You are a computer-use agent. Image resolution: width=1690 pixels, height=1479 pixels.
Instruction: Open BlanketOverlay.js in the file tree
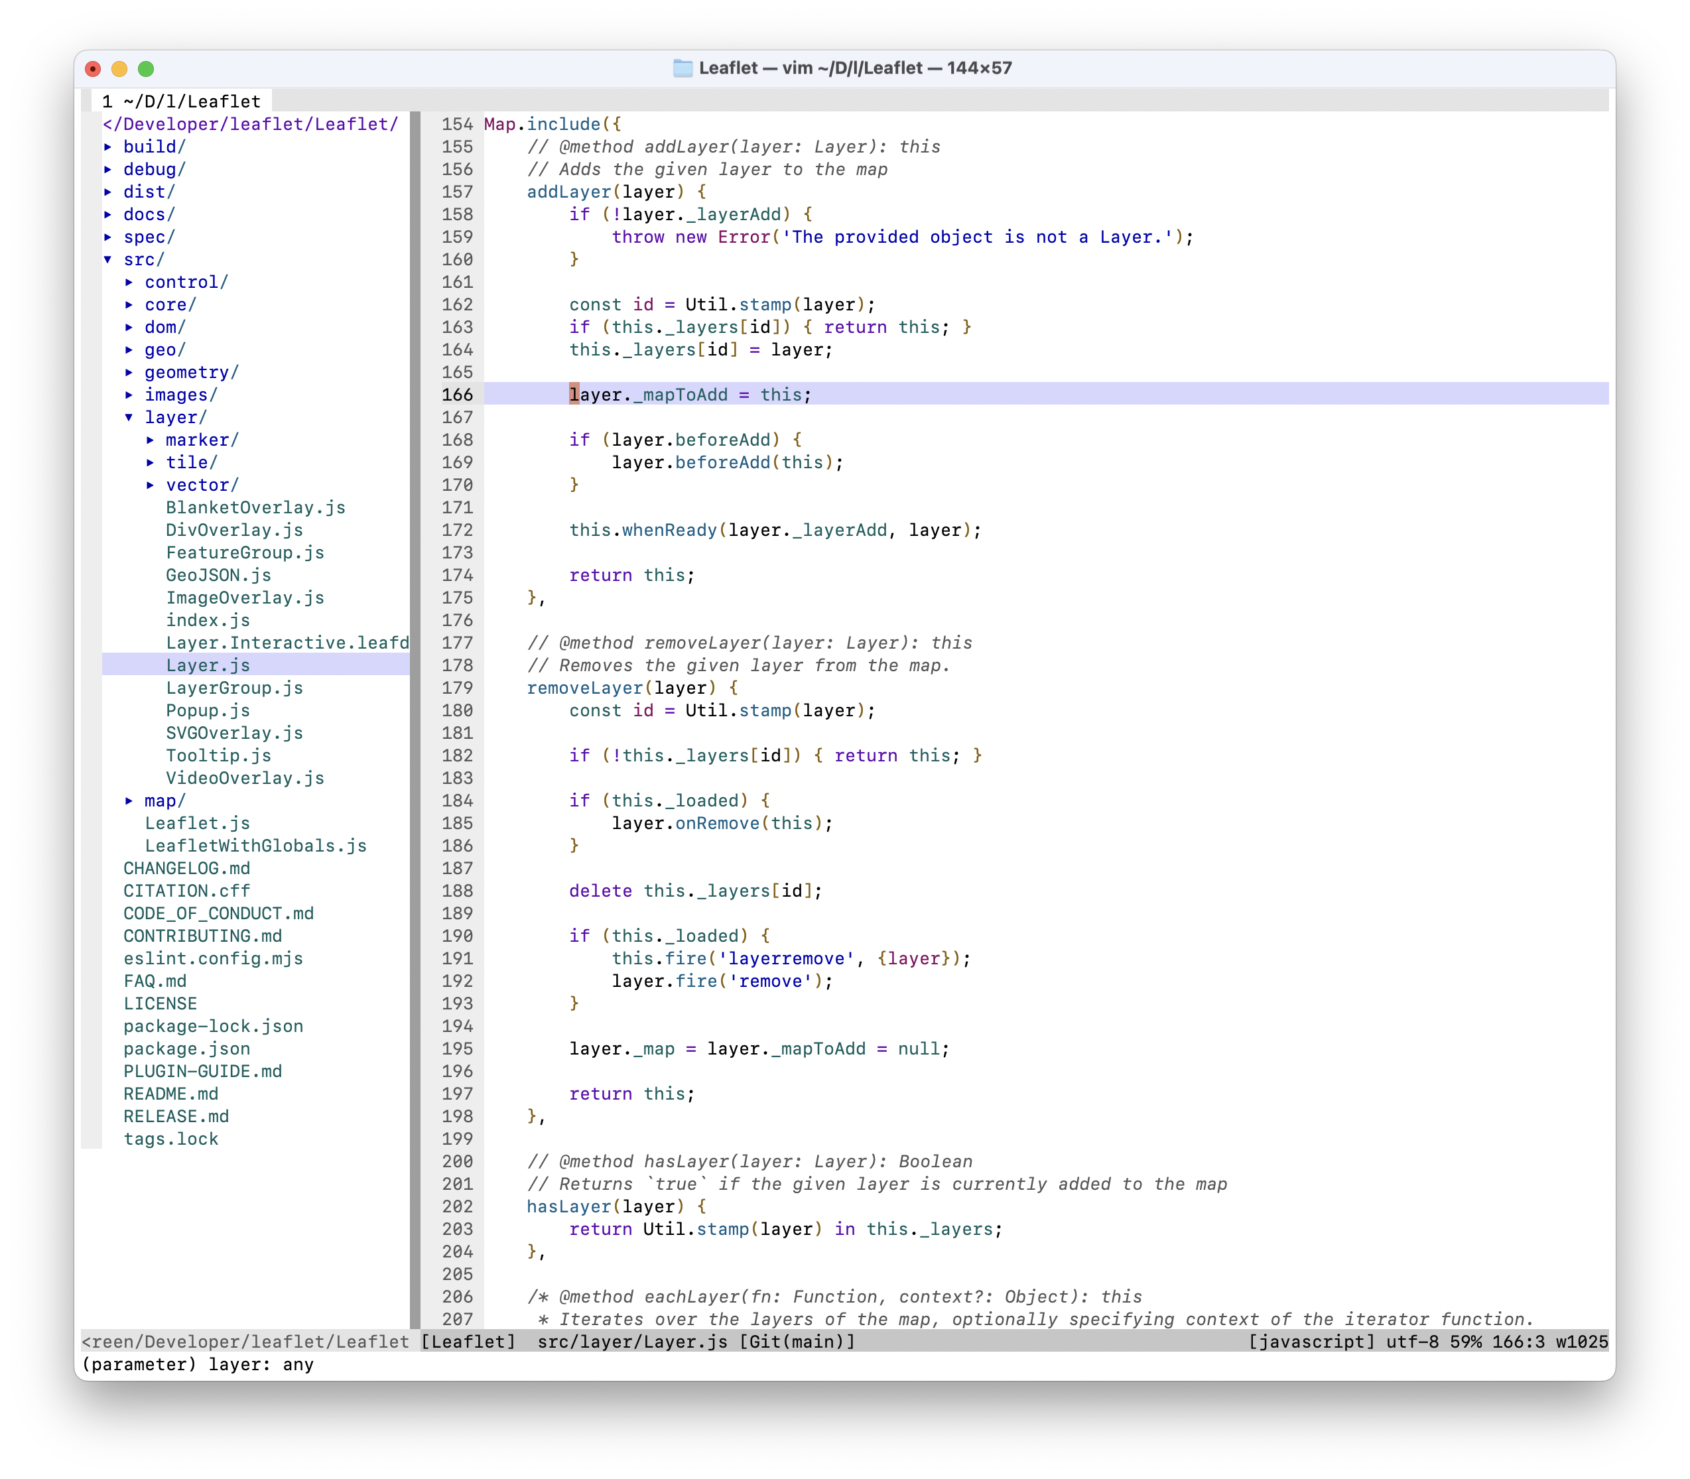click(256, 507)
